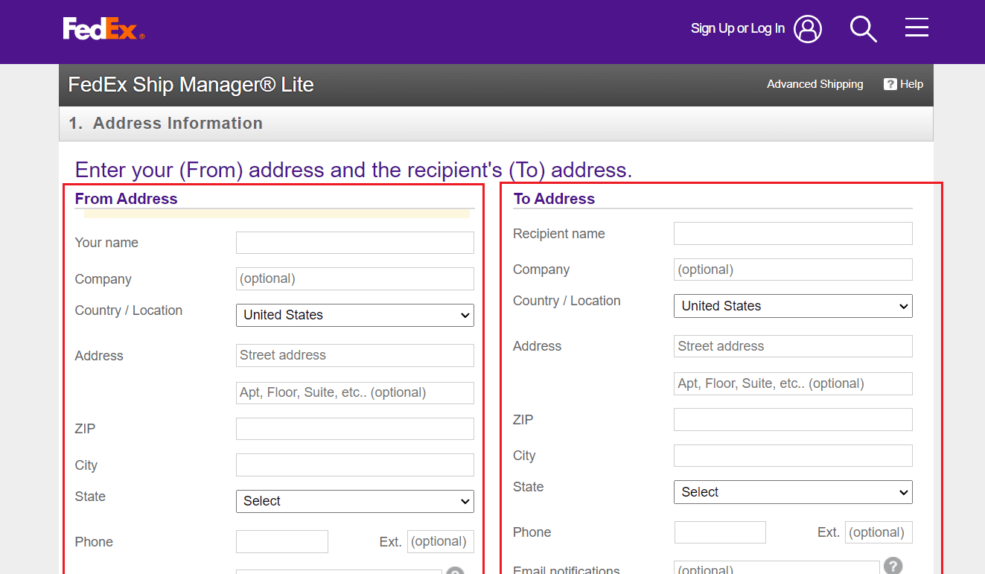985x574 pixels.
Task: Focus the From Address Company field
Action: click(x=355, y=278)
